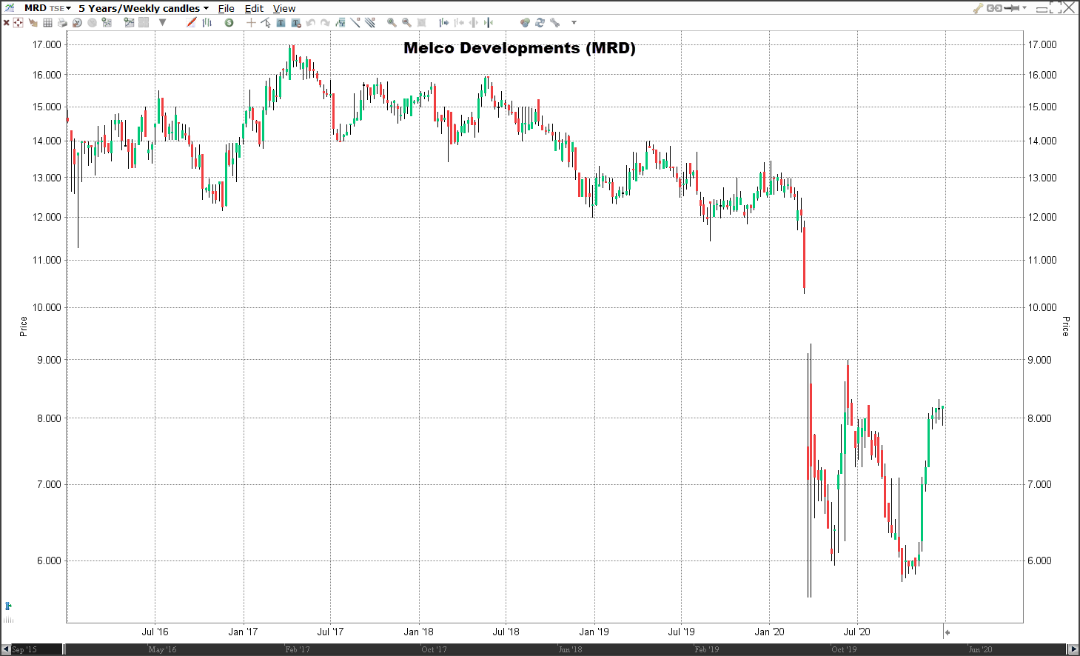The width and height of the screenshot is (1080, 656).
Task: Open the View menu
Action: click(284, 8)
